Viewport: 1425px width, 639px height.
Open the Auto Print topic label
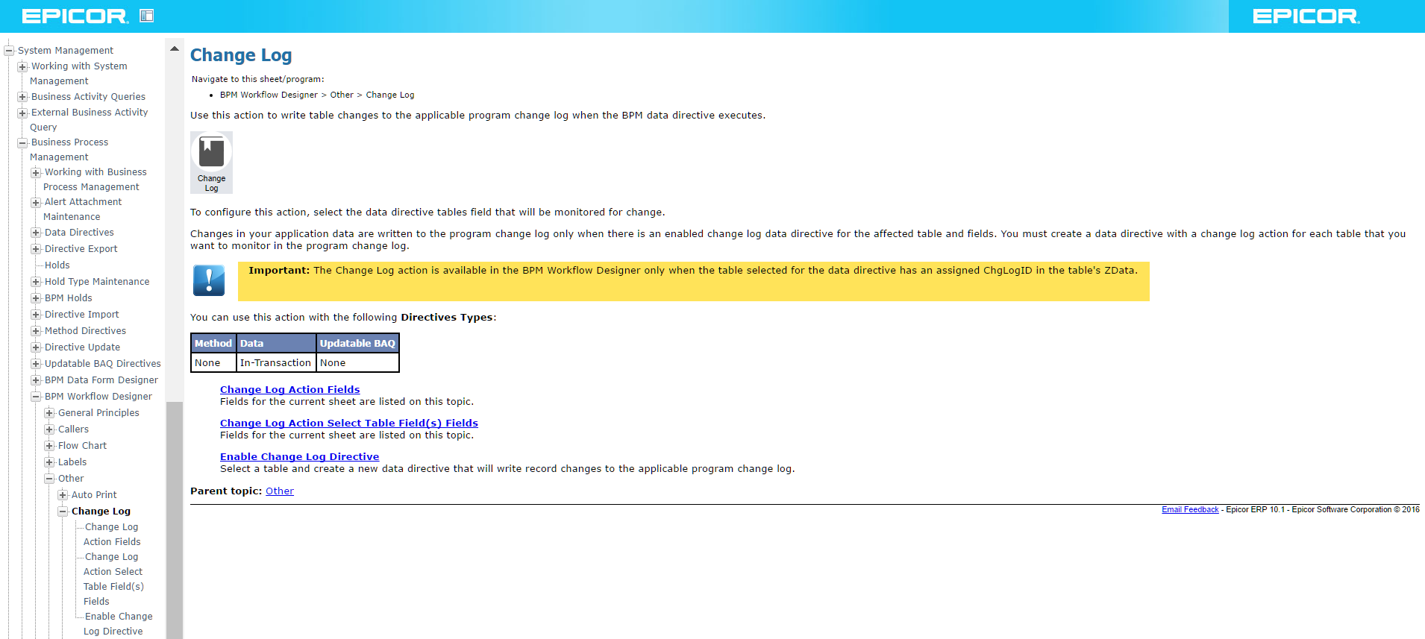point(94,495)
